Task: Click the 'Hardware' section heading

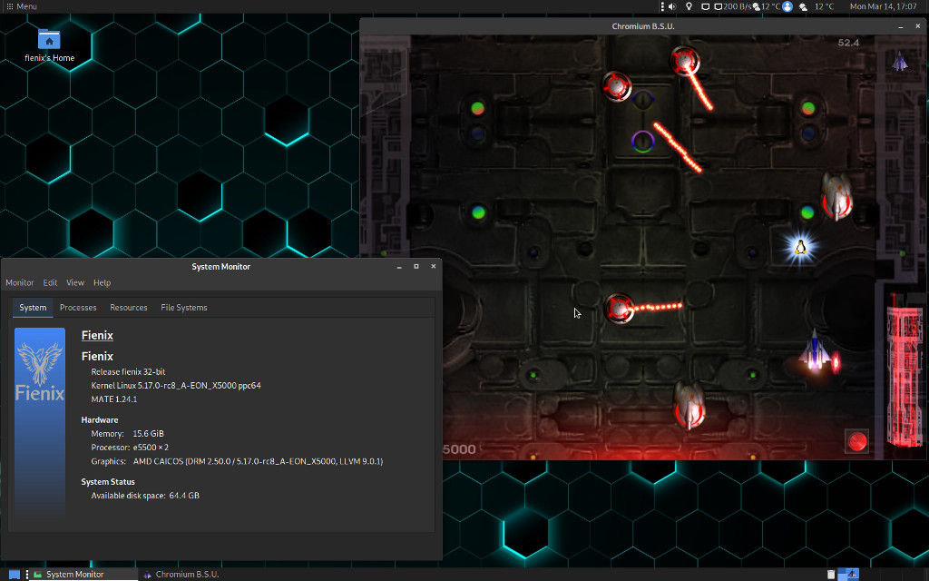Action: pyautogui.click(x=100, y=419)
